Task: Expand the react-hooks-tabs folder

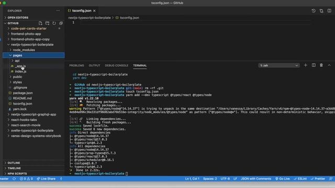Action: pos(24,120)
